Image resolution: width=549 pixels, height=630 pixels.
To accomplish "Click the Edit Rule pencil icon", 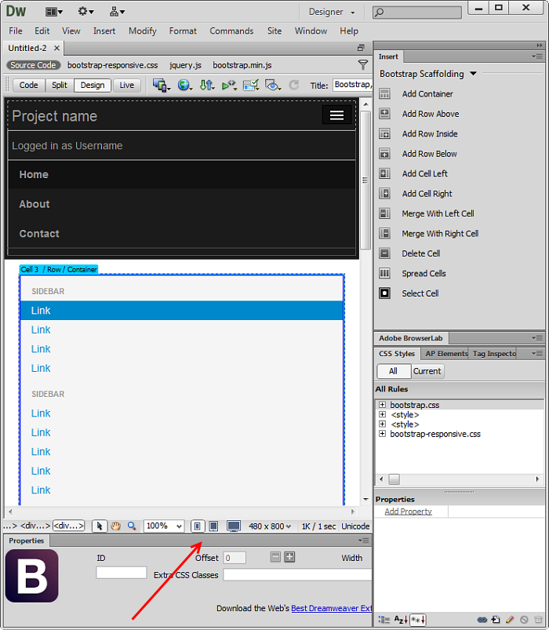I will 510,620.
